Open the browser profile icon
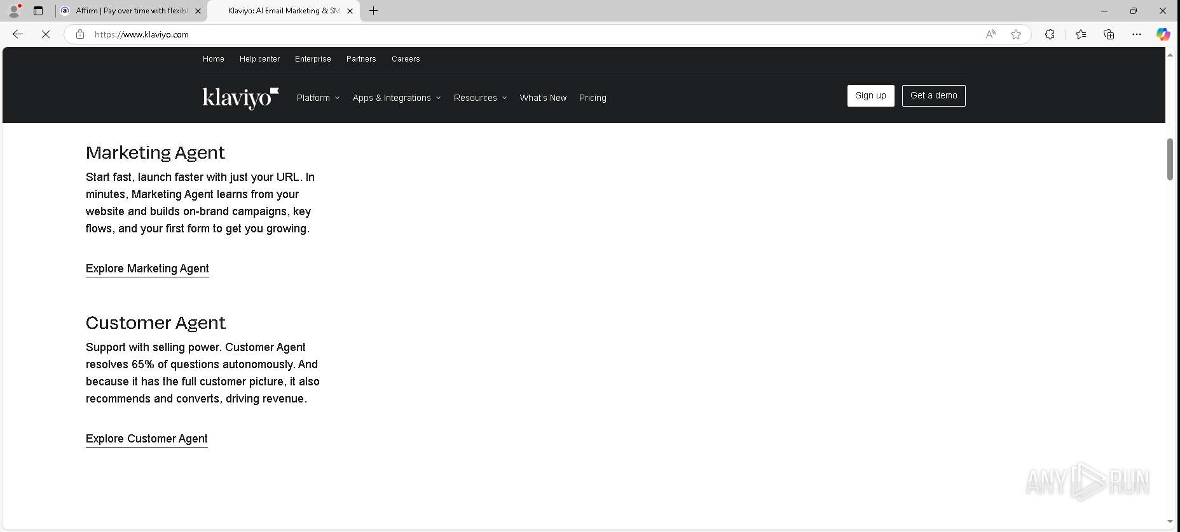This screenshot has width=1180, height=532. [x=14, y=11]
